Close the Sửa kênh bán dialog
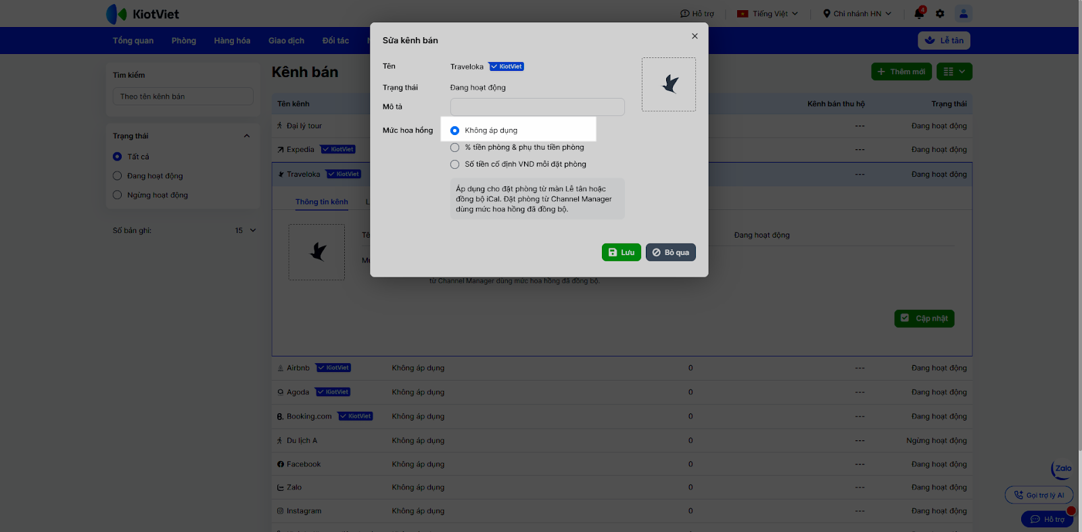The height and width of the screenshot is (532, 1082). (x=695, y=36)
